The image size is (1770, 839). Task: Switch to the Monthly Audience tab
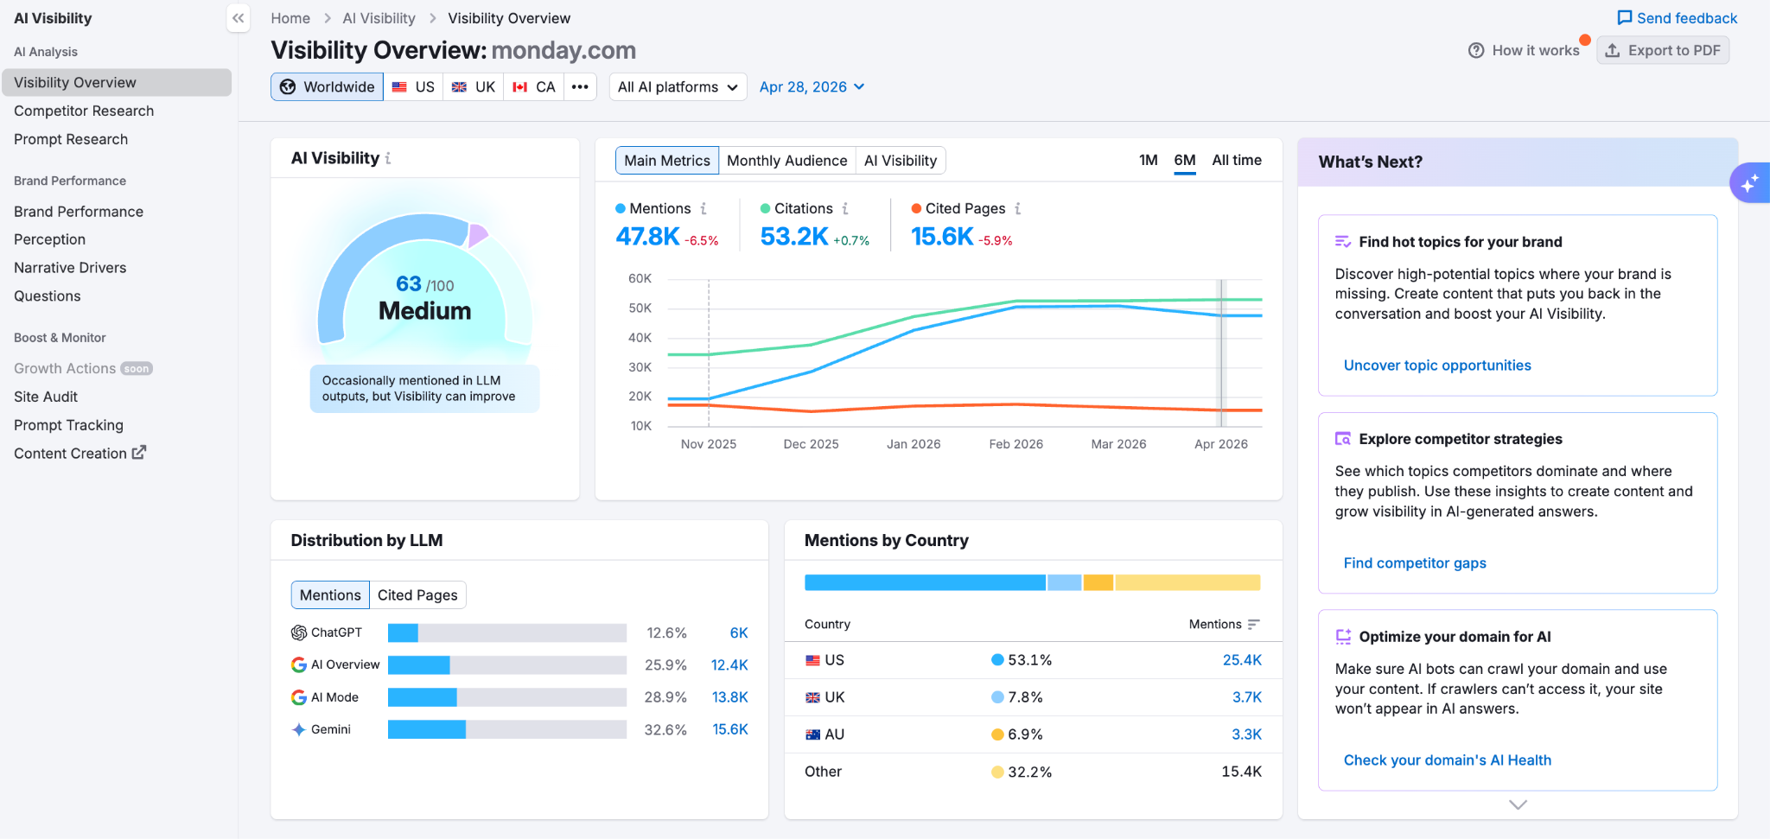click(786, 160)
